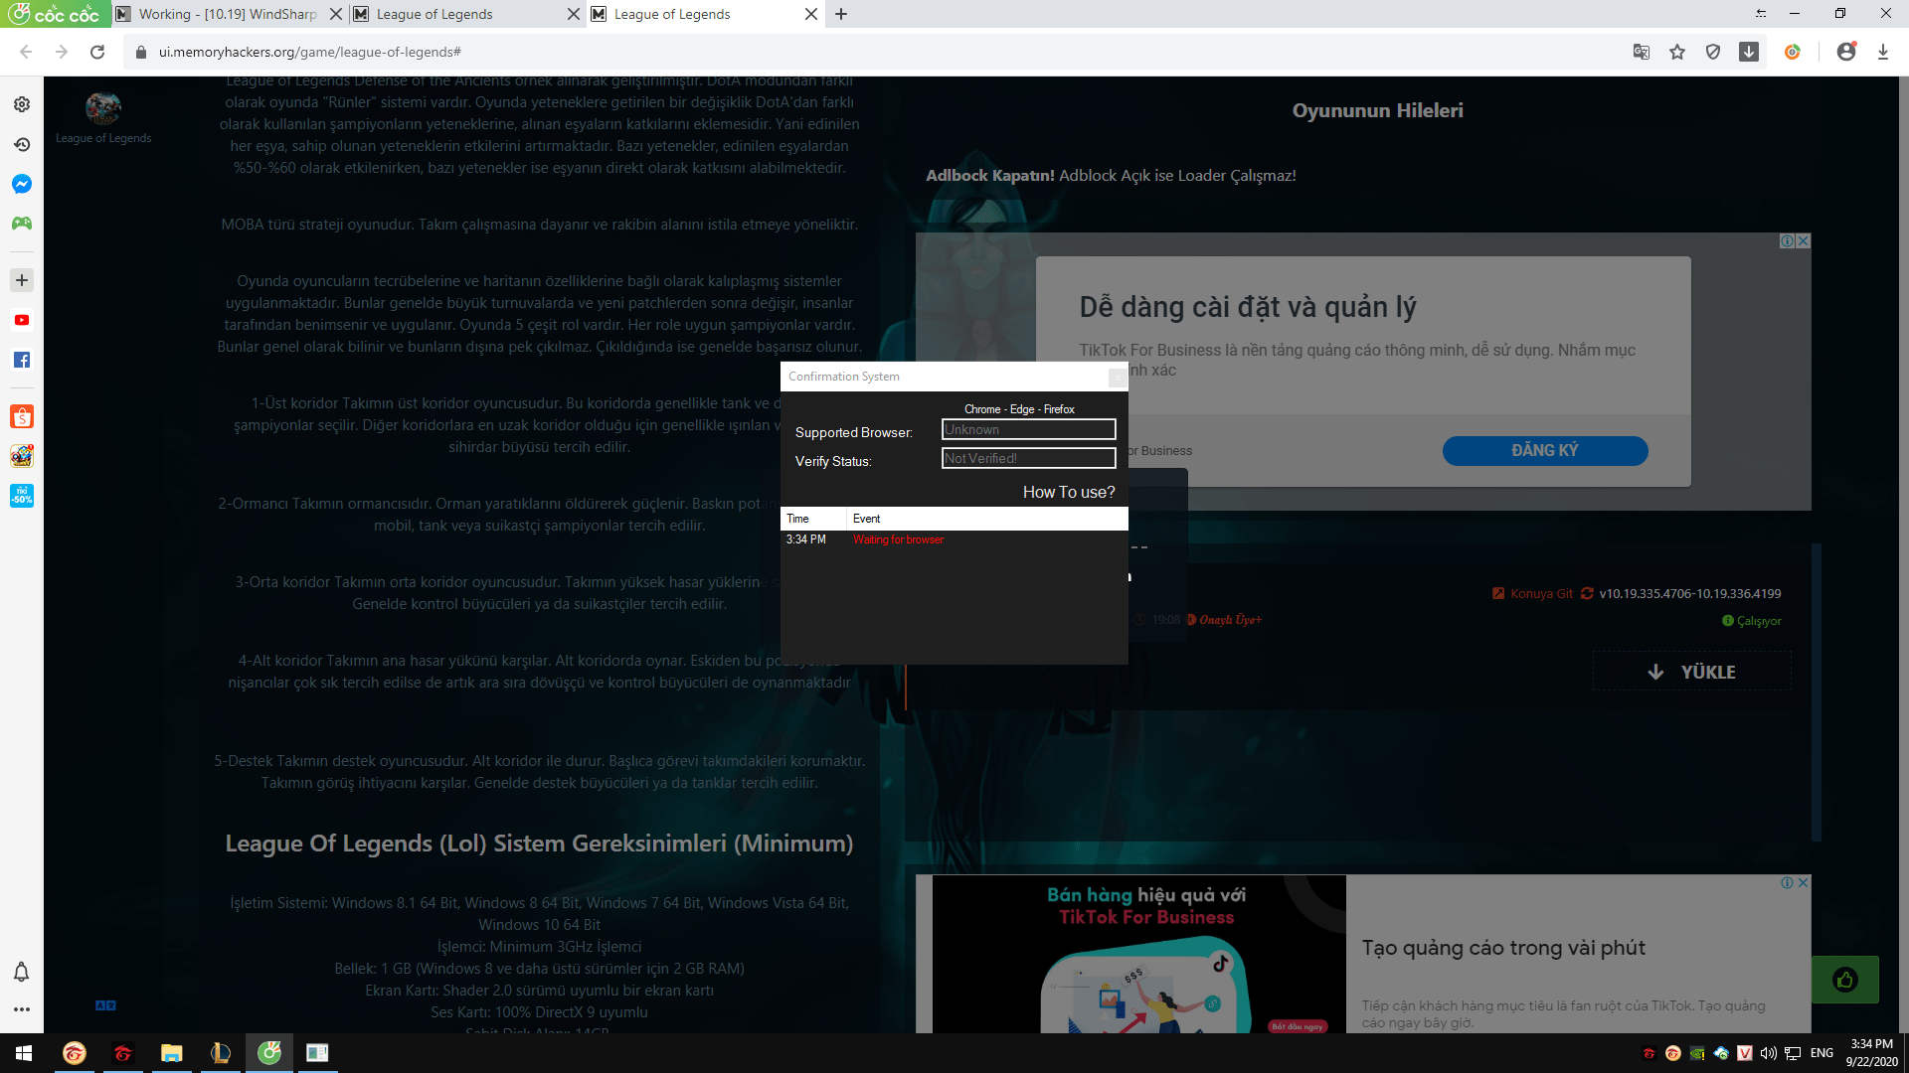Open the sidebar three-dots more menu
Image resolution: width=1909 pixels, height=1073 pixels.
[x=21, y=1009]
